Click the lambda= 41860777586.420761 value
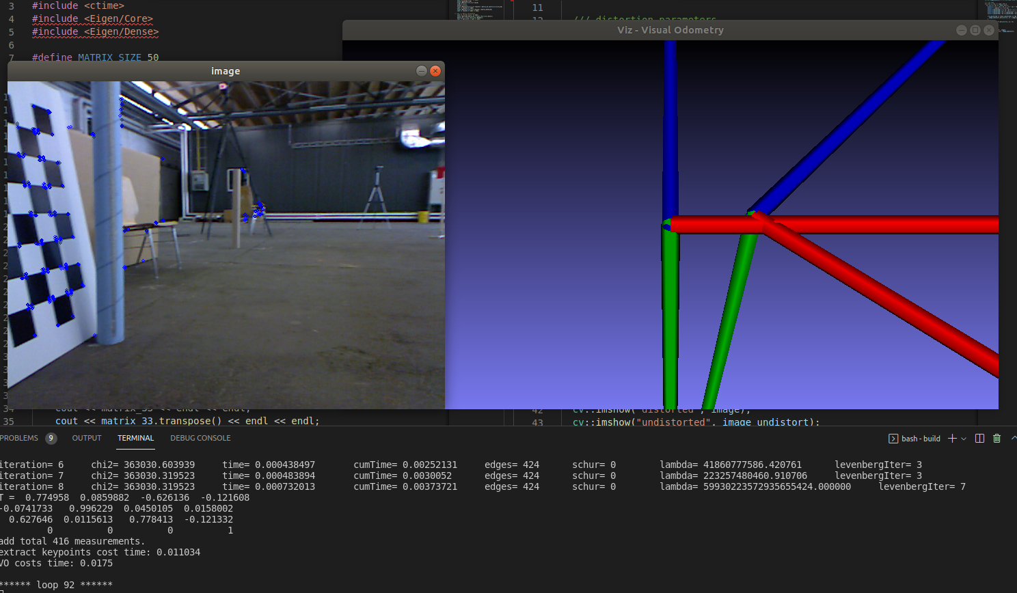Screen dimensions: 1017x593 coord(731,465)
